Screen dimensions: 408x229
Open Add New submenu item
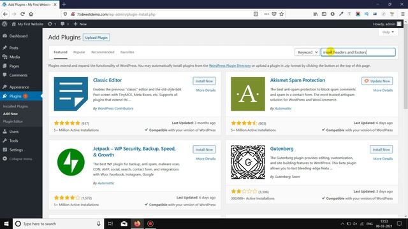(x=10, y=114)
